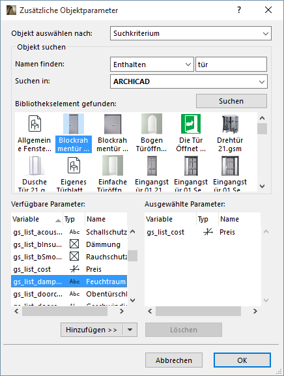This screenshot has width=284, height=376.
Task: Close the Zusätzliche Objektparameter dialog
Action: [x=268, y=10]
